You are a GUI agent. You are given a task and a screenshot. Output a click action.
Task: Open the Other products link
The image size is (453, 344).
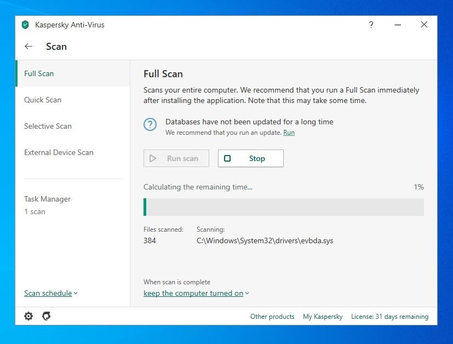272,317
